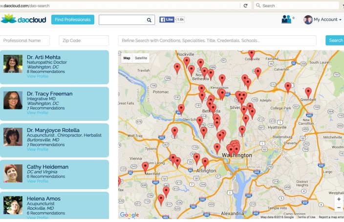The width and height of the screenshot is (344, 222).
Task: Click the map pin near Travilah
Action: [177, 68]
